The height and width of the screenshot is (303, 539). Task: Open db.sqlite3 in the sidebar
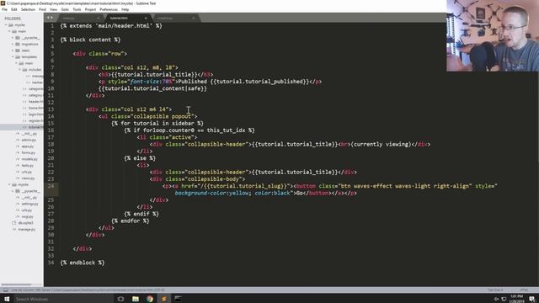tap(26, 223)
